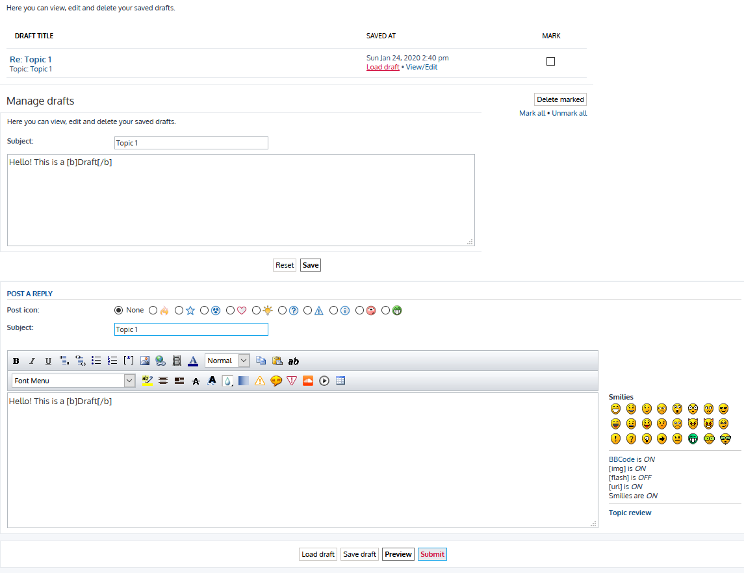Insert code block BBCode icon
This screenshot has width=744, height=573.
80,361
